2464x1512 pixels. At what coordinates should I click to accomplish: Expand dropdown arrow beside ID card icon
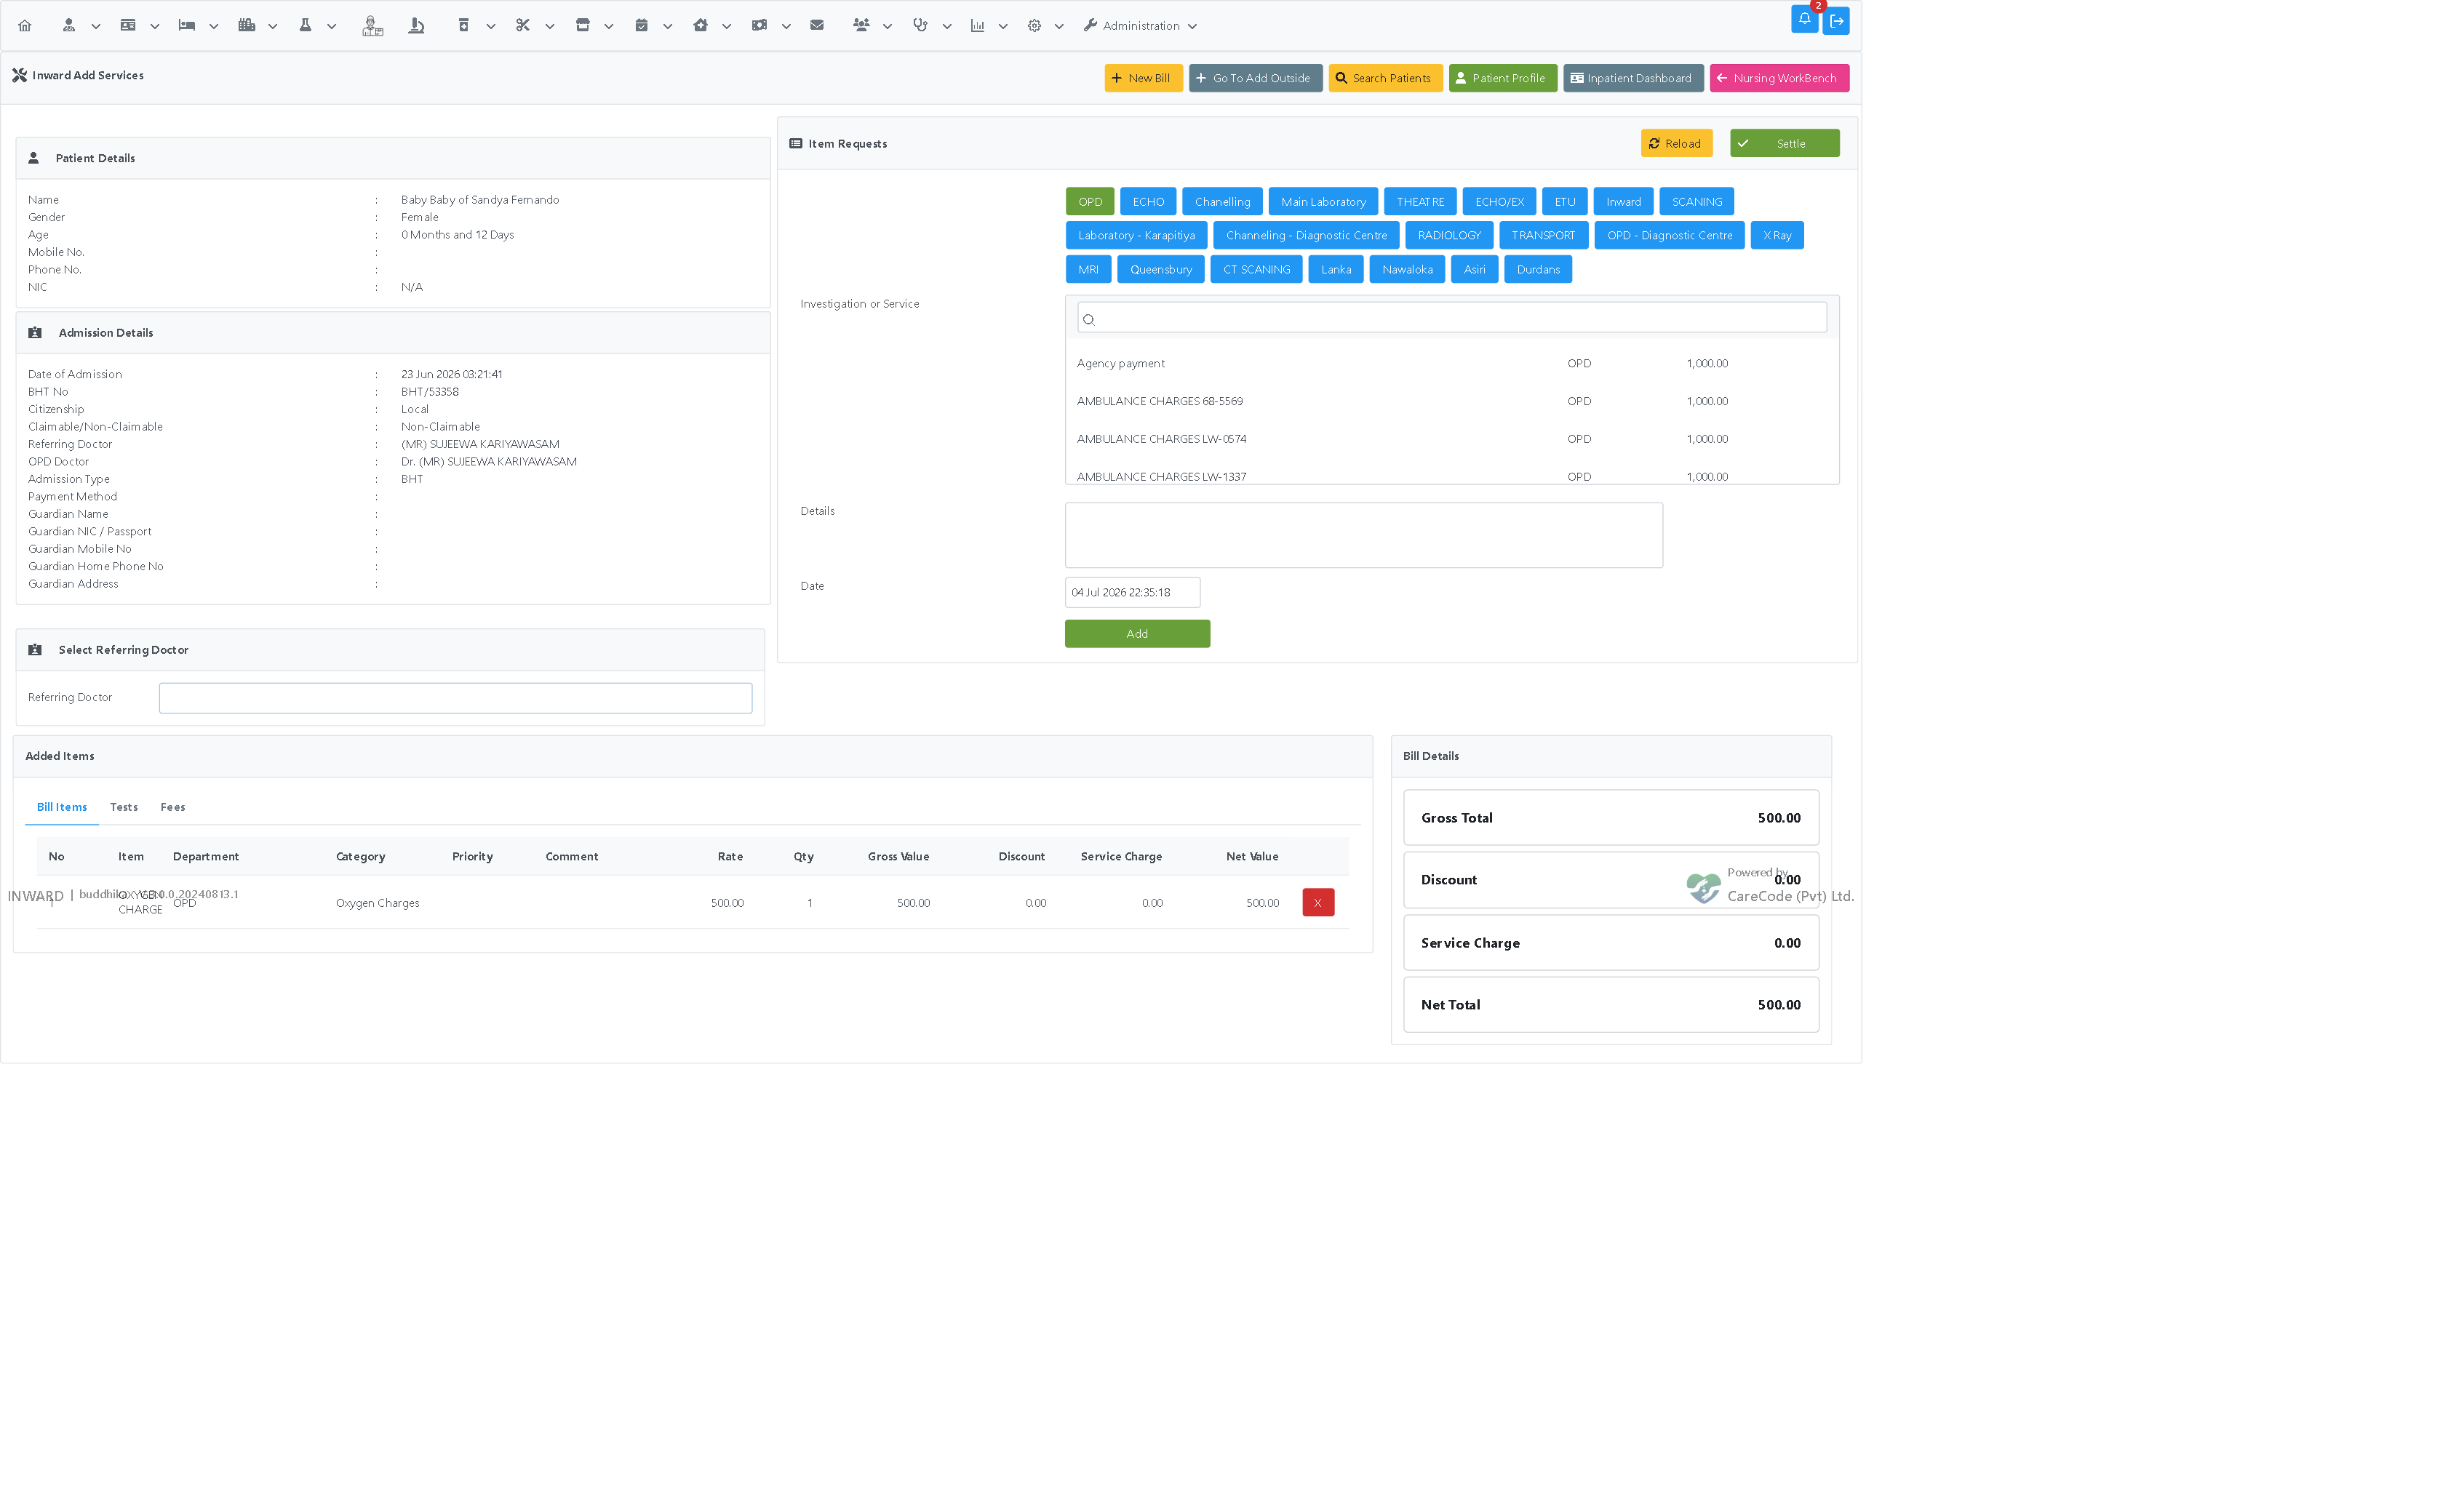tap(155, 27)
